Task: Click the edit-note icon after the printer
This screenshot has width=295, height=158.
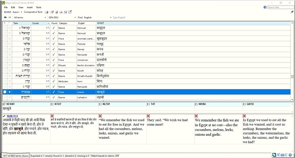Action: (52, 12)
